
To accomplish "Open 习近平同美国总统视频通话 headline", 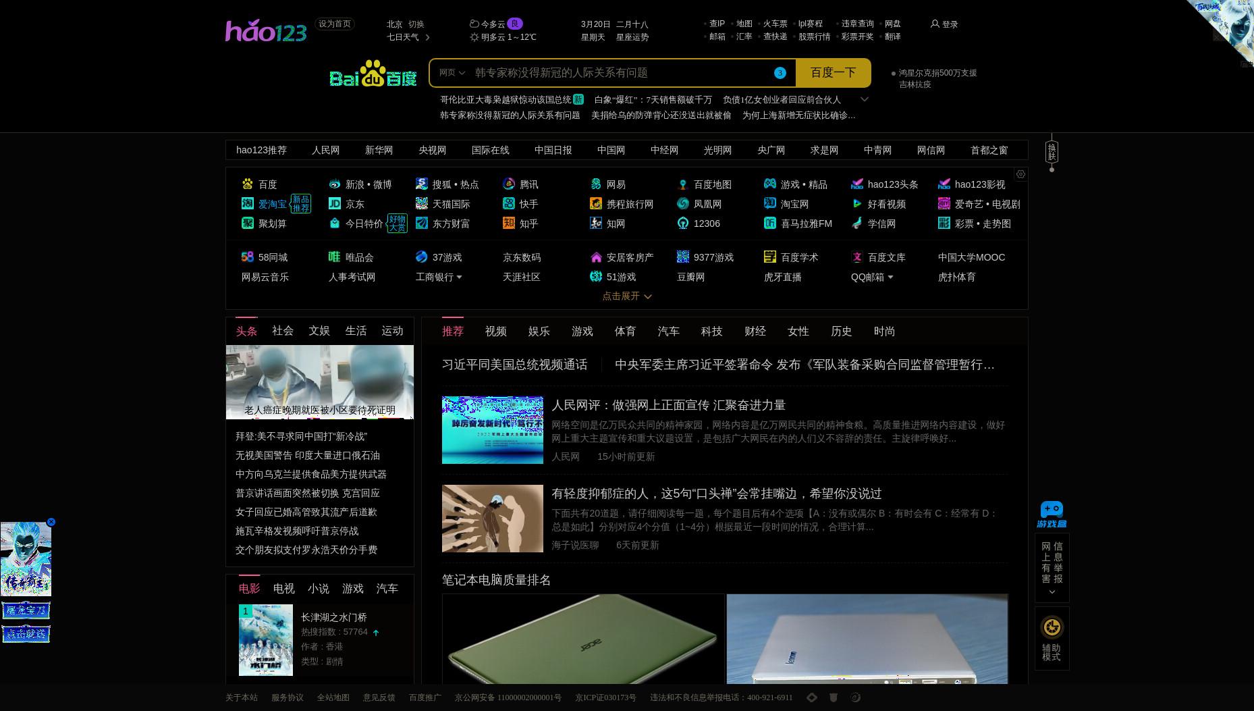I will 515,365.
